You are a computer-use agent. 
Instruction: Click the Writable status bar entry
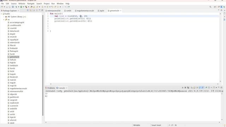point(137,125)
